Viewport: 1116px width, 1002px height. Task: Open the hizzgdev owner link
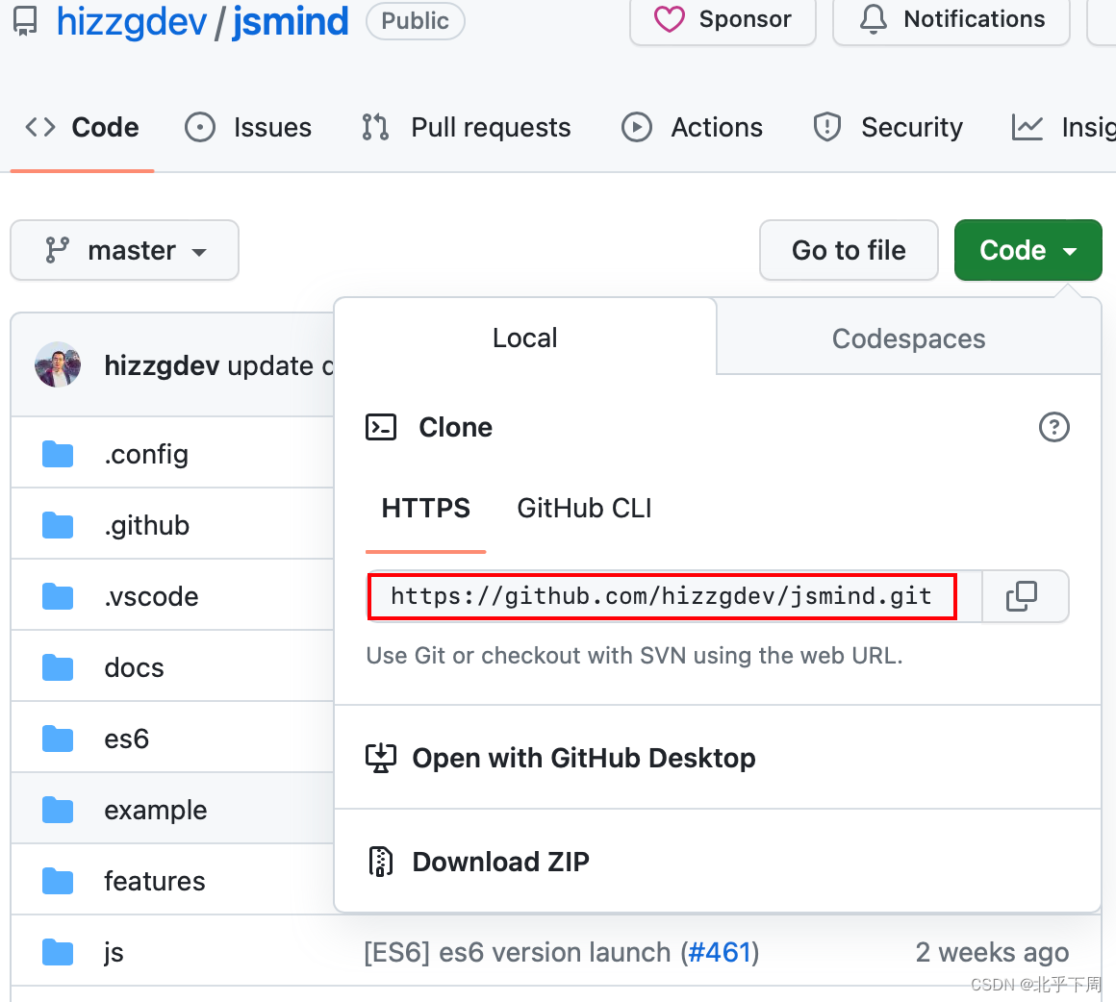[x=132, y=21]
